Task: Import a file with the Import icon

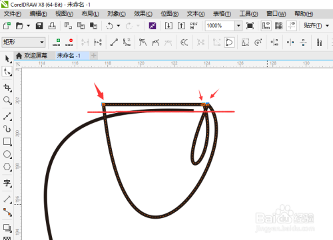Action: [168, 26]
